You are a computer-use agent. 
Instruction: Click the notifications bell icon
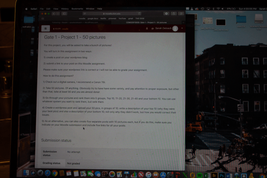tap(147, 28)
